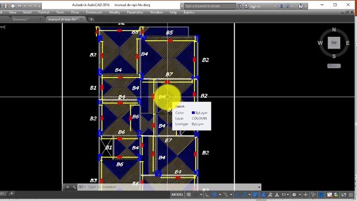Screen dimensions: 357x201
Task: Add a new drawing tab with plus
Action: (x=91, y=20)
